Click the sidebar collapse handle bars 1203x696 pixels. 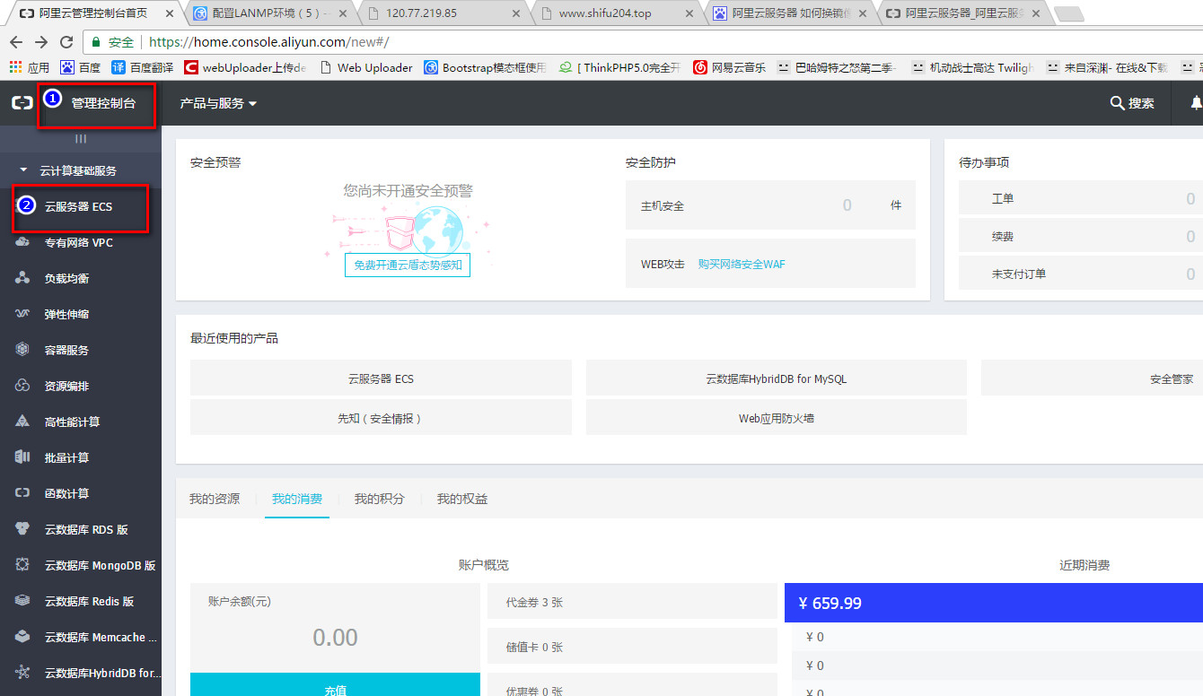81,139
